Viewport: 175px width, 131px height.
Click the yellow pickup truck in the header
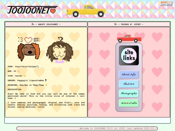tap(86, 11)
